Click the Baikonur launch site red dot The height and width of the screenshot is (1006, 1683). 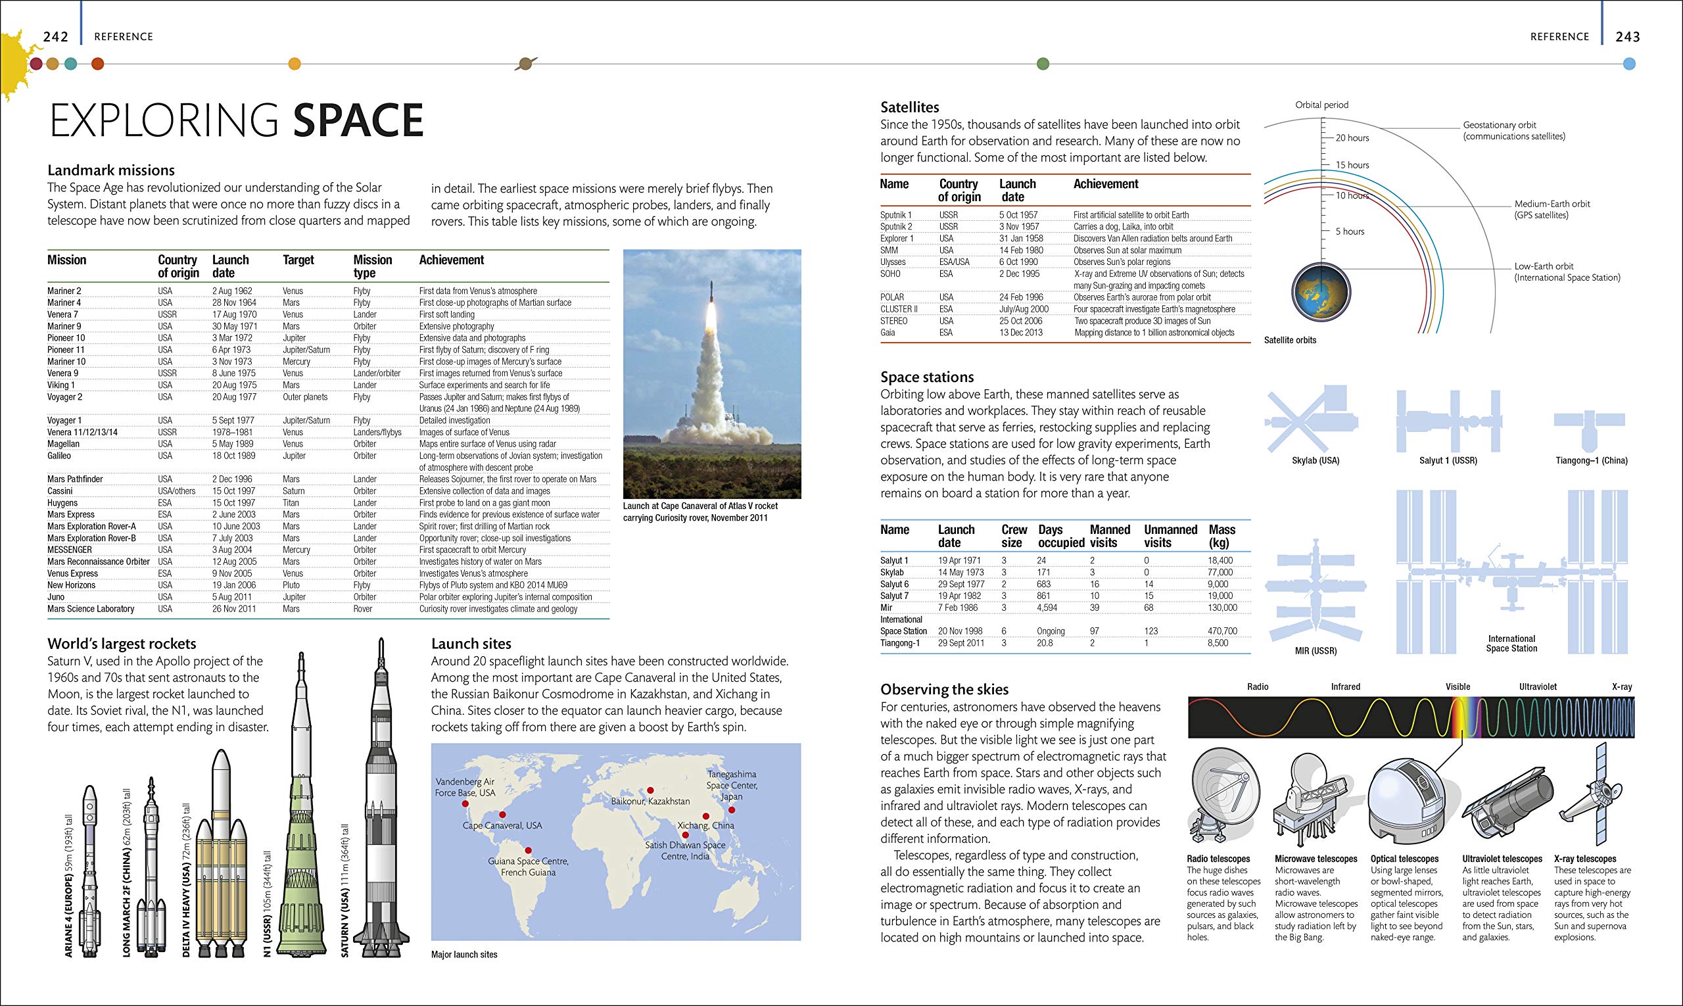(x=650, y=790)
